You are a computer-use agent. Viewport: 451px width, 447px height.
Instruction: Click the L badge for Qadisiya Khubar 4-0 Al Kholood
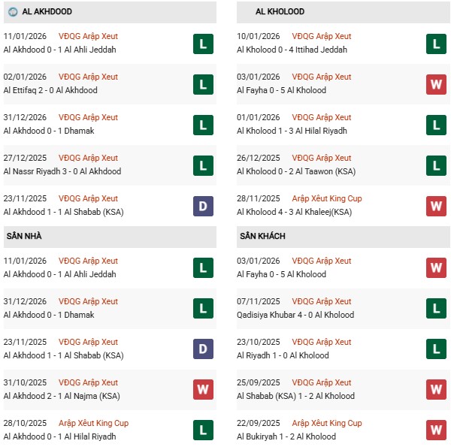click(436, 309)
